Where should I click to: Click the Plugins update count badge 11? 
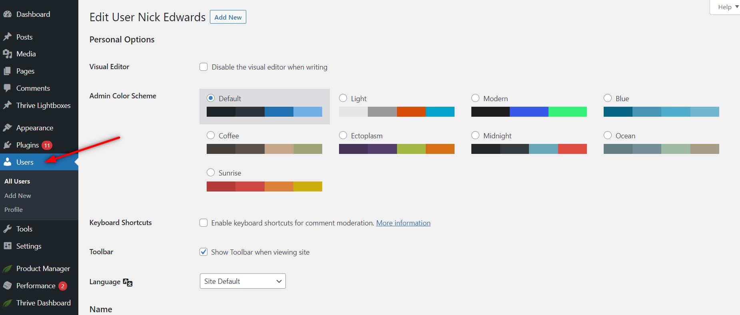(47, 145)
